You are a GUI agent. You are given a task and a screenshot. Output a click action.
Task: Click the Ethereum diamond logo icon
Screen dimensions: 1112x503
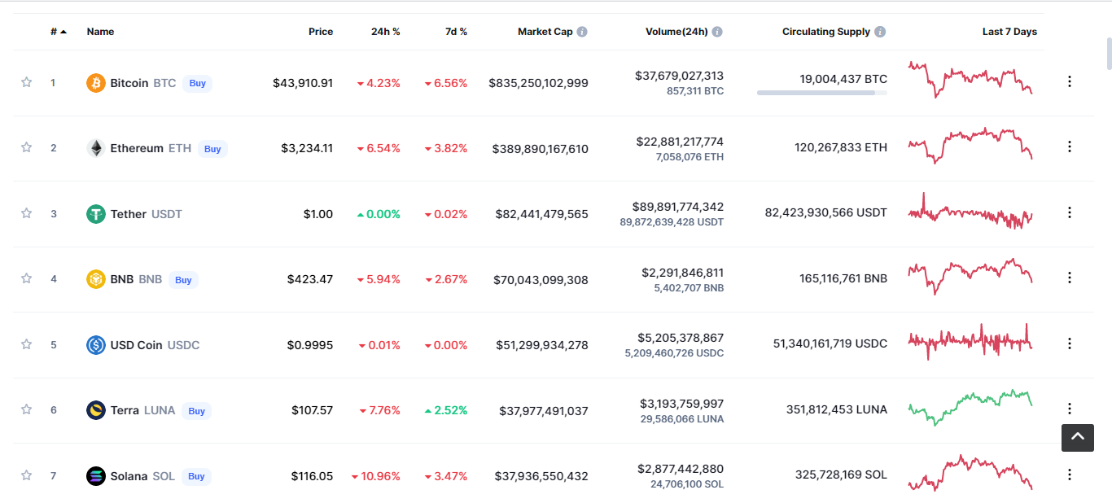(x=96, y=148)
